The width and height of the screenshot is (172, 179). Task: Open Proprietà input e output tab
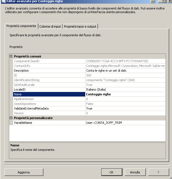coord(80,26)
